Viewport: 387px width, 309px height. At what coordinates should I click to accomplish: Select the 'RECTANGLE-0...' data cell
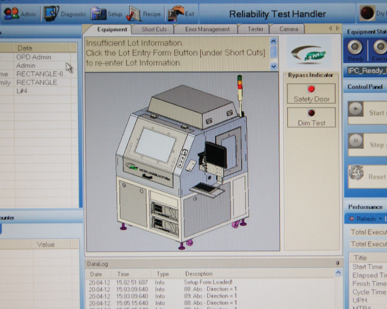coord(42,74)
